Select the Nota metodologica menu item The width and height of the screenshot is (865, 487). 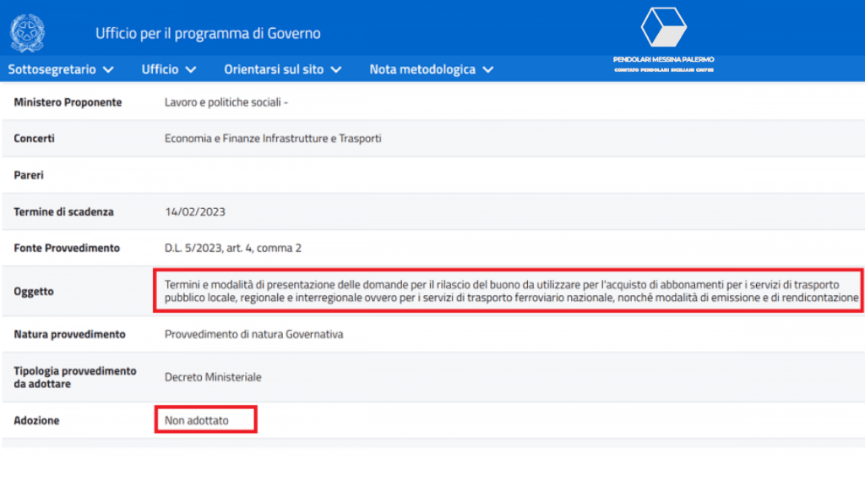(x=422, y=69)
